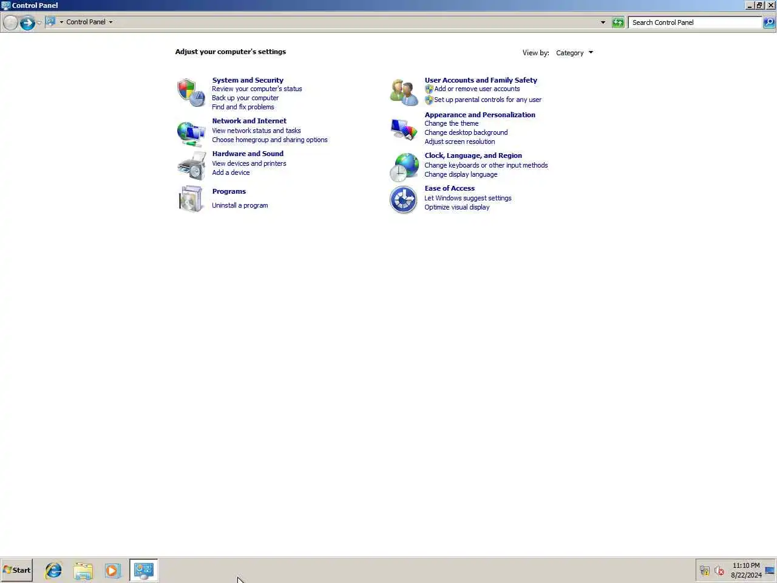Screen dimensions: 777x583
Task: Open Windows Explorer from the taskbar
Action: [x=83, y=570]
